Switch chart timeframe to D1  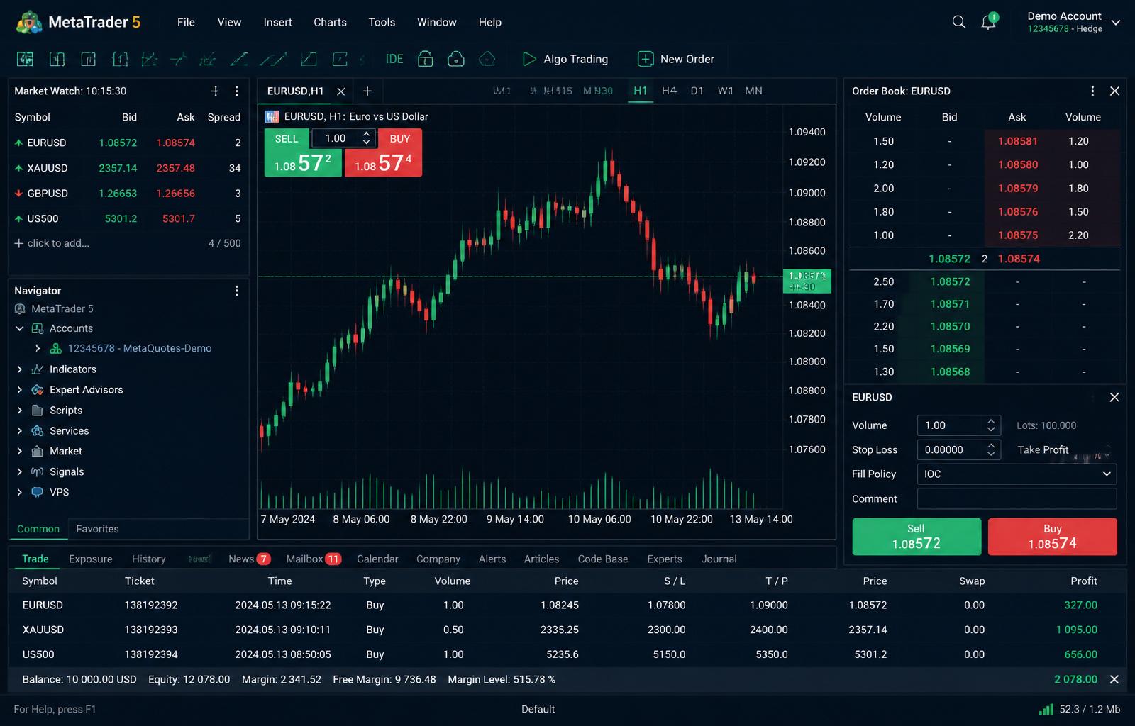(697, 91)
